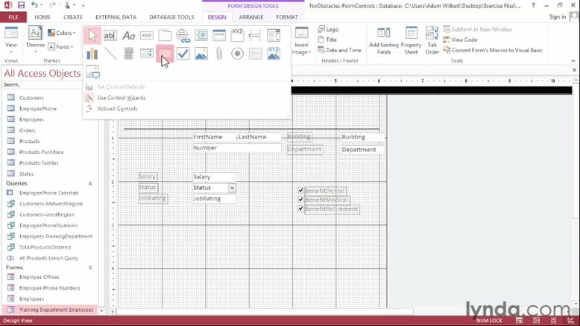The image size is (580, 326).
Task: Select the Navigation Control icon
Action: pyautogui.click(x=219, y=36)
